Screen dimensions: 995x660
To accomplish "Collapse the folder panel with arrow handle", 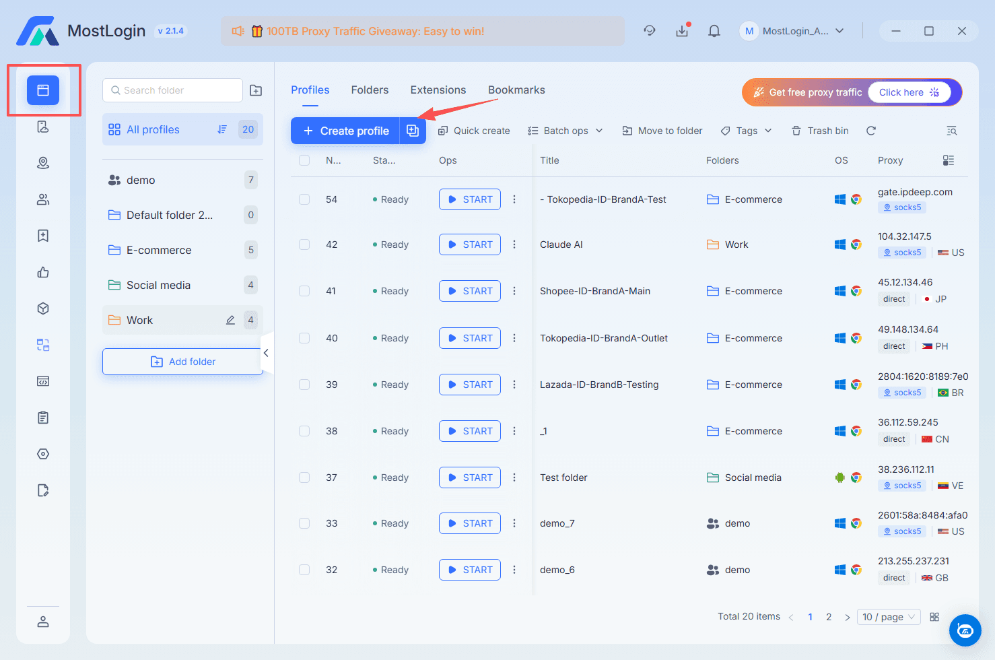I will pyautogui.click(x=267, y=353).
